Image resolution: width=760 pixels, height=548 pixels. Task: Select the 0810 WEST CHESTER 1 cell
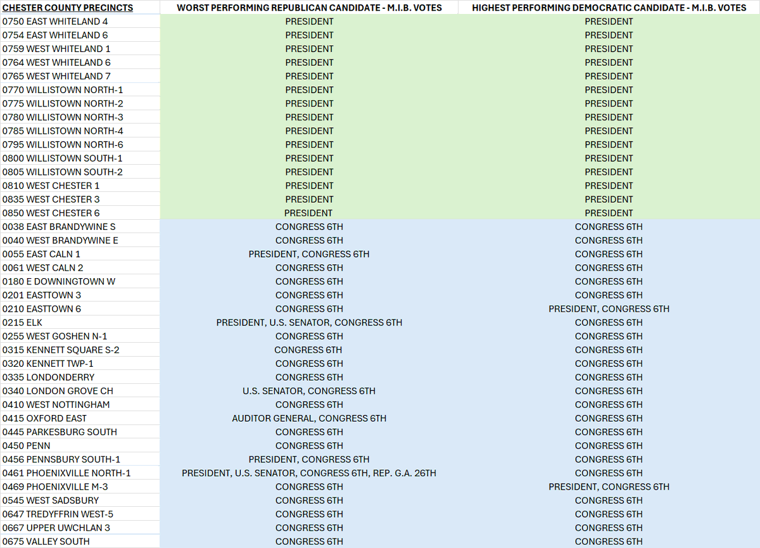pyautogui.click(x=80, y=186)
